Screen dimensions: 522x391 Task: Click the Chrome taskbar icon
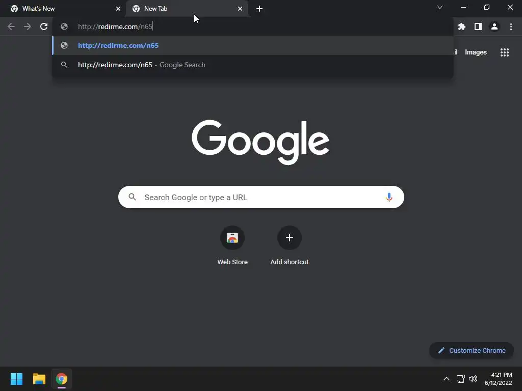coord(62,379)
